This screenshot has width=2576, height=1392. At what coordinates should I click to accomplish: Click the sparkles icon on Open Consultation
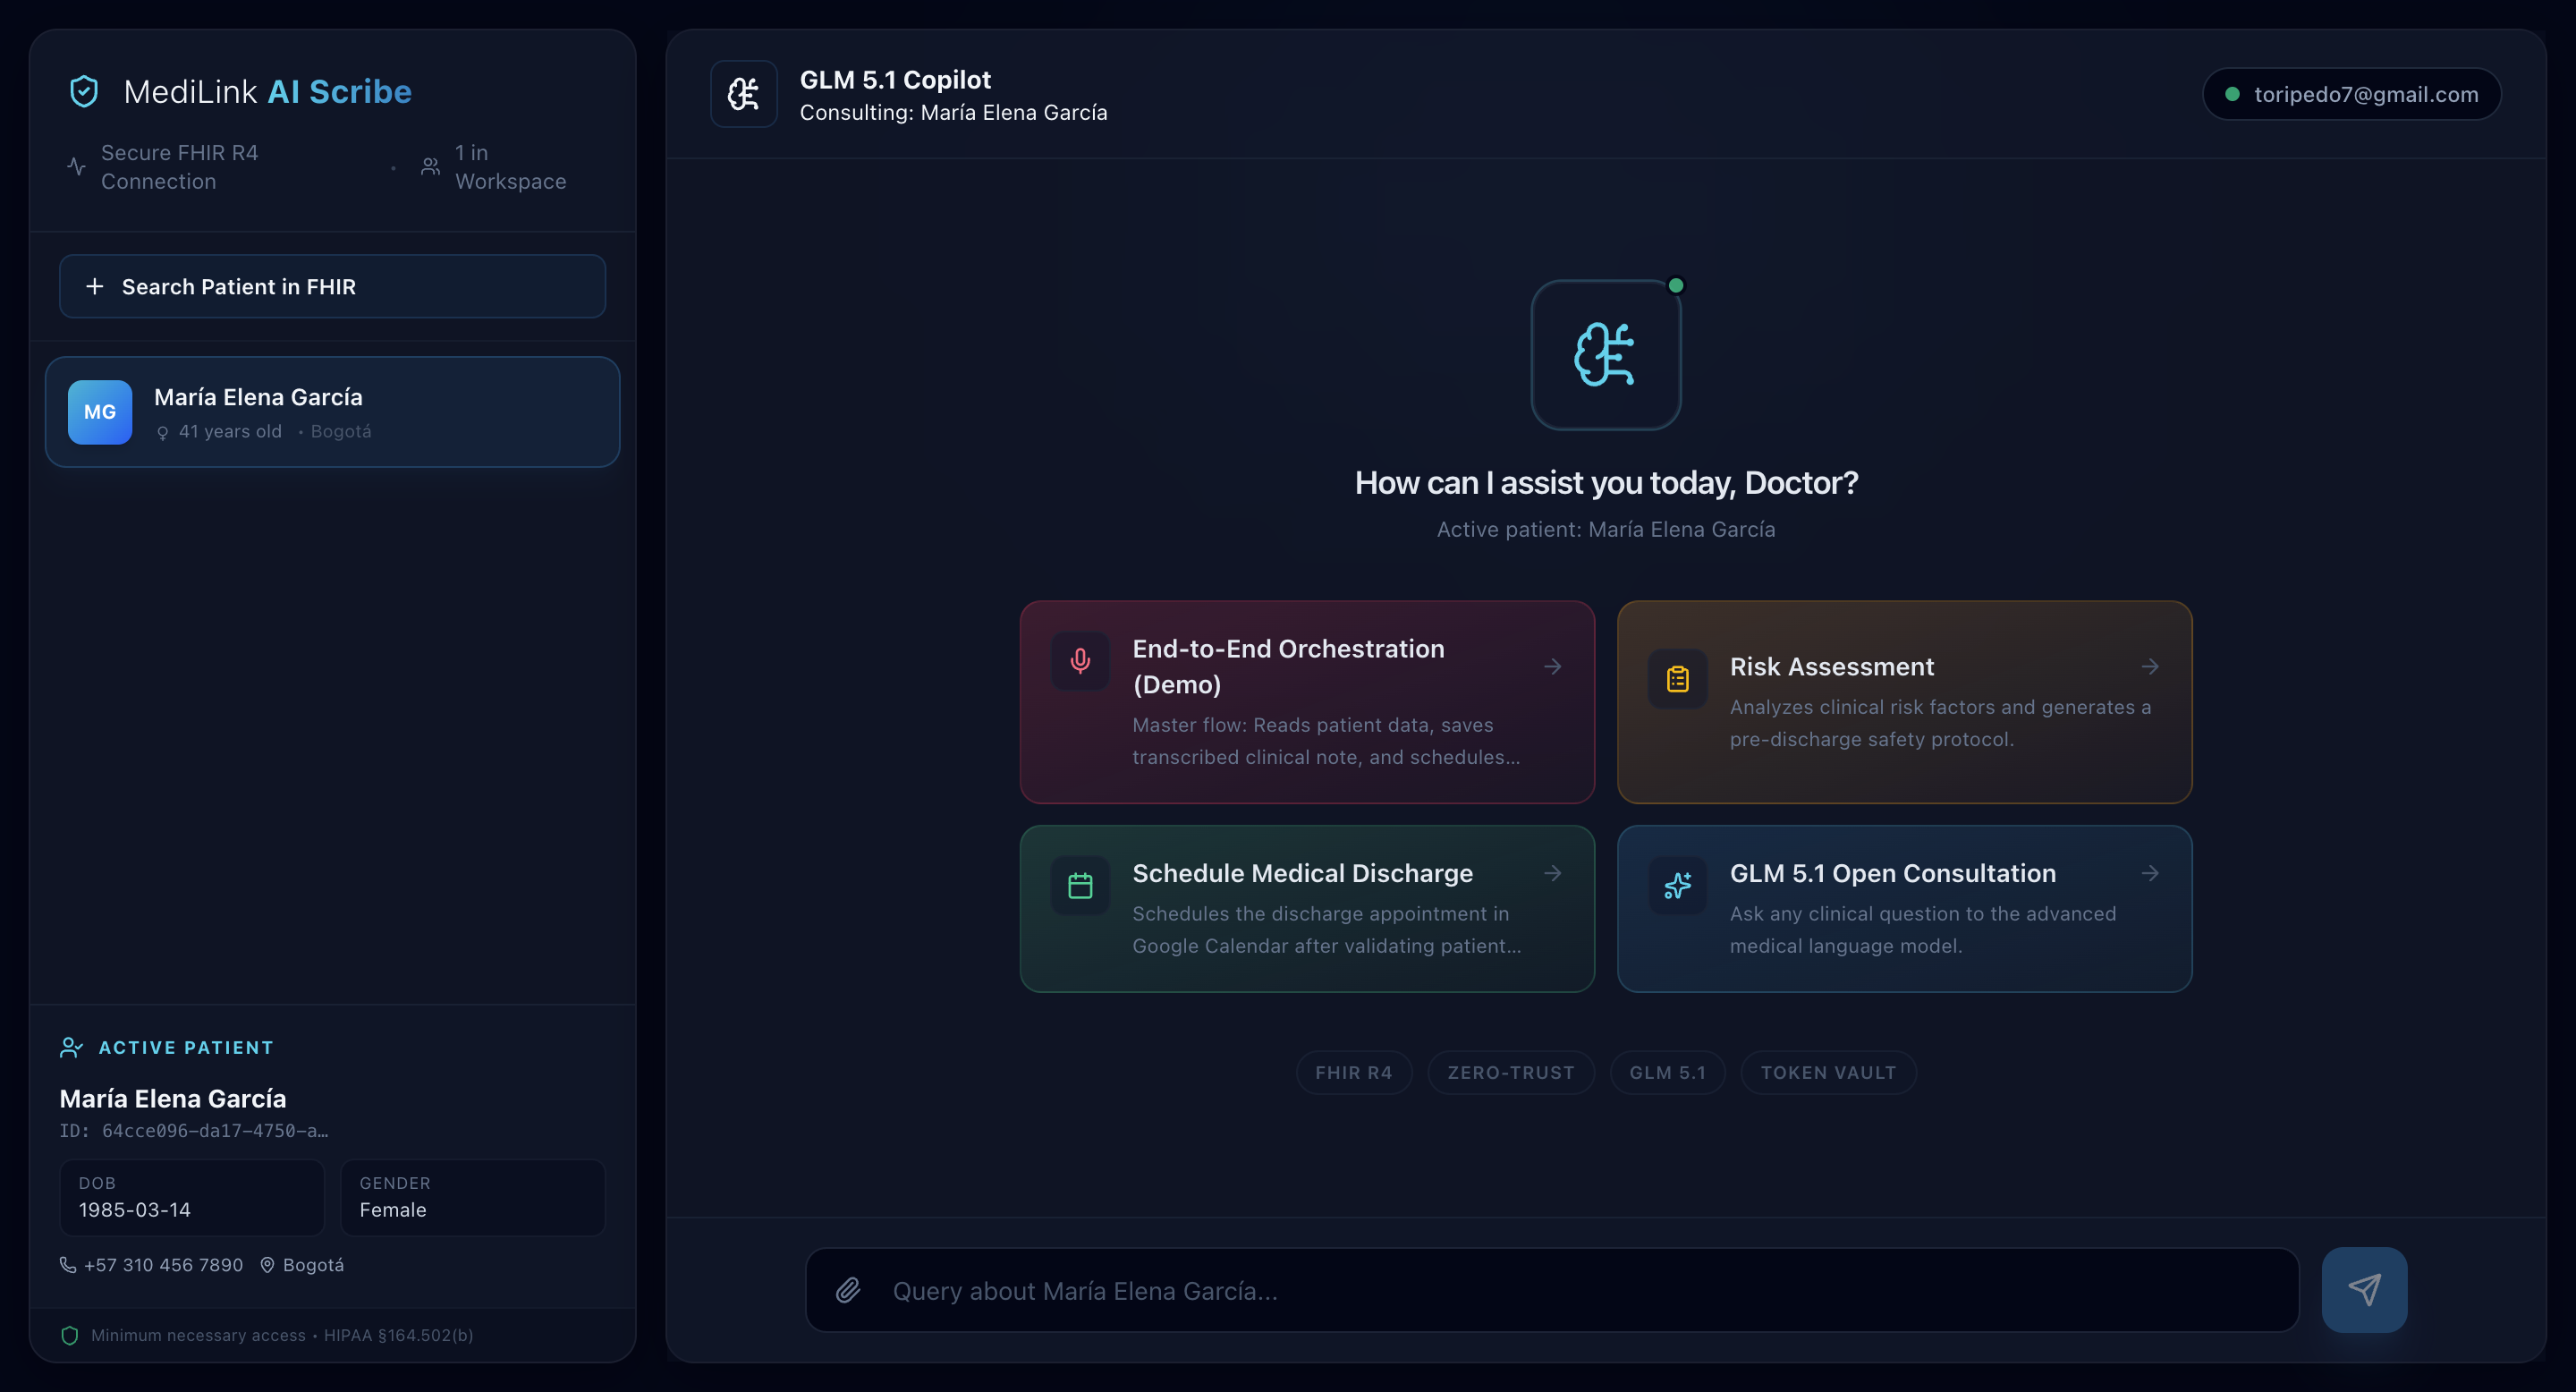1677,886
